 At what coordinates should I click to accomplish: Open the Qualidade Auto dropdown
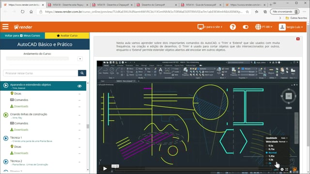284,138
